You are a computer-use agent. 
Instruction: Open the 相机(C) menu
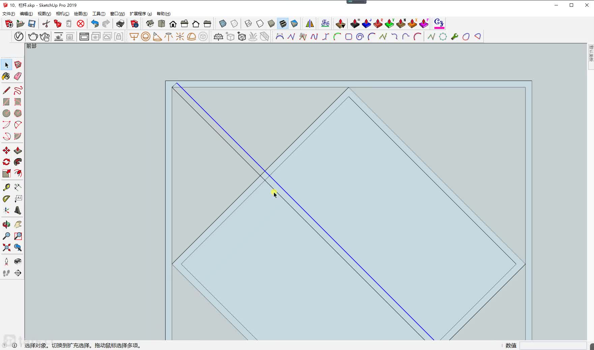coord(62,14)
